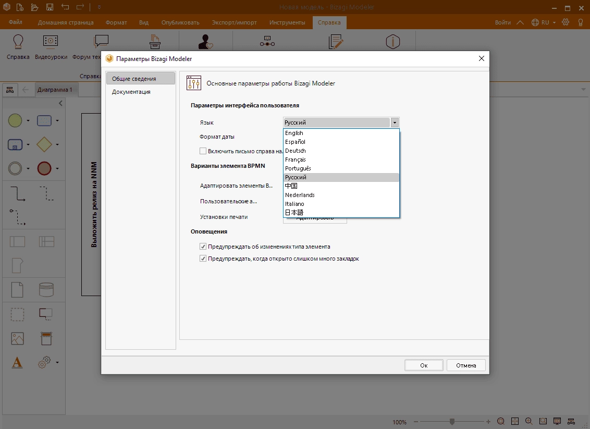Select the Formatted Text letter A tool
The image size is (590, 429).
(17, 362)
